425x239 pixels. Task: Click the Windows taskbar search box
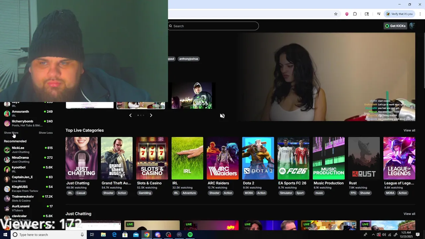(48, 235)
